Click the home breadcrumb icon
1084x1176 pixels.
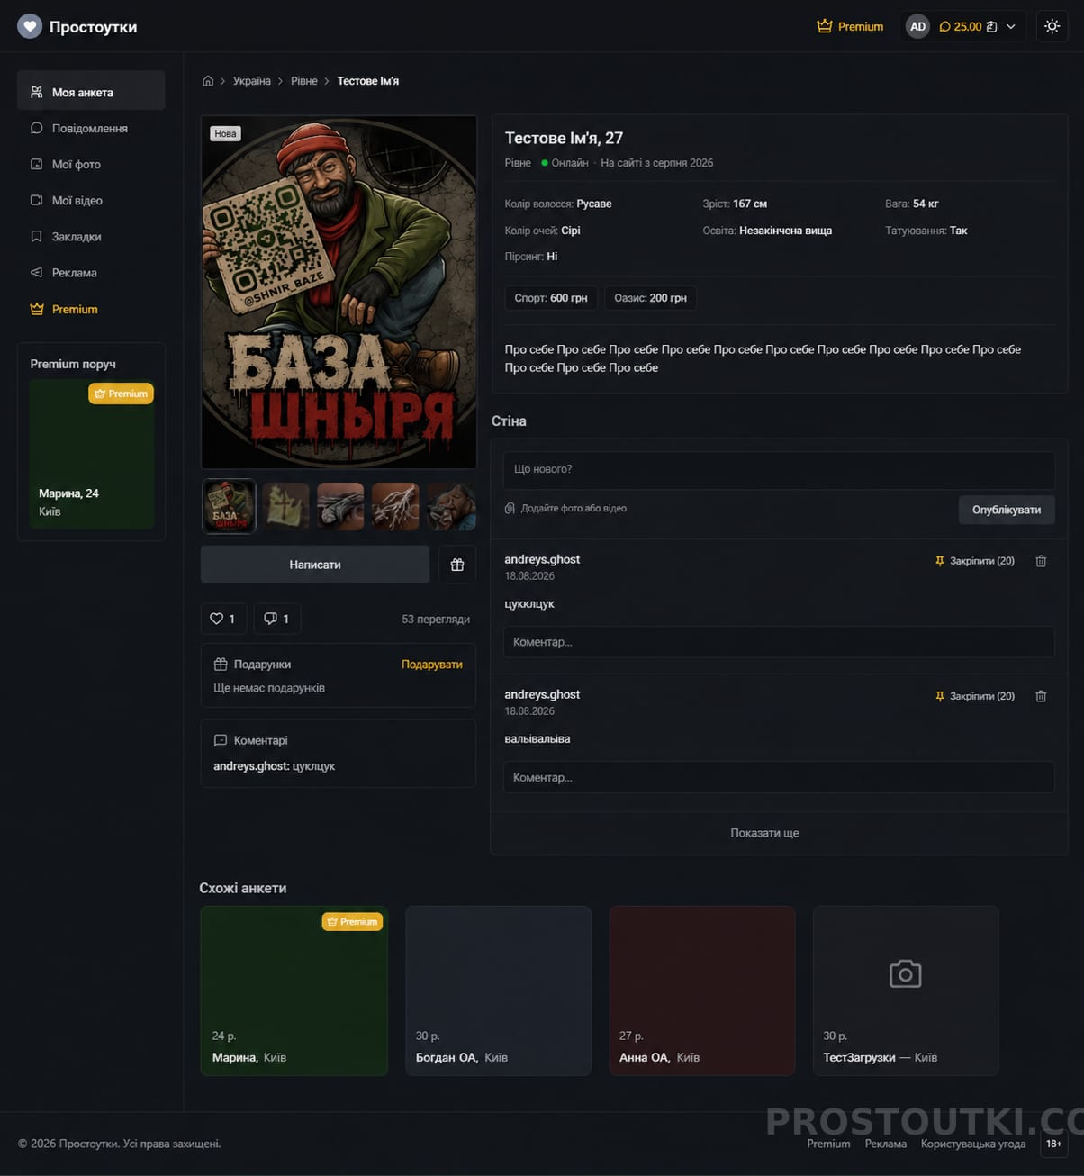click(208, 81)
